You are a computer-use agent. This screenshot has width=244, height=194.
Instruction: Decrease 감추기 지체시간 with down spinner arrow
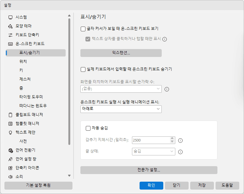pyautogui.click(x=172, y=142)
